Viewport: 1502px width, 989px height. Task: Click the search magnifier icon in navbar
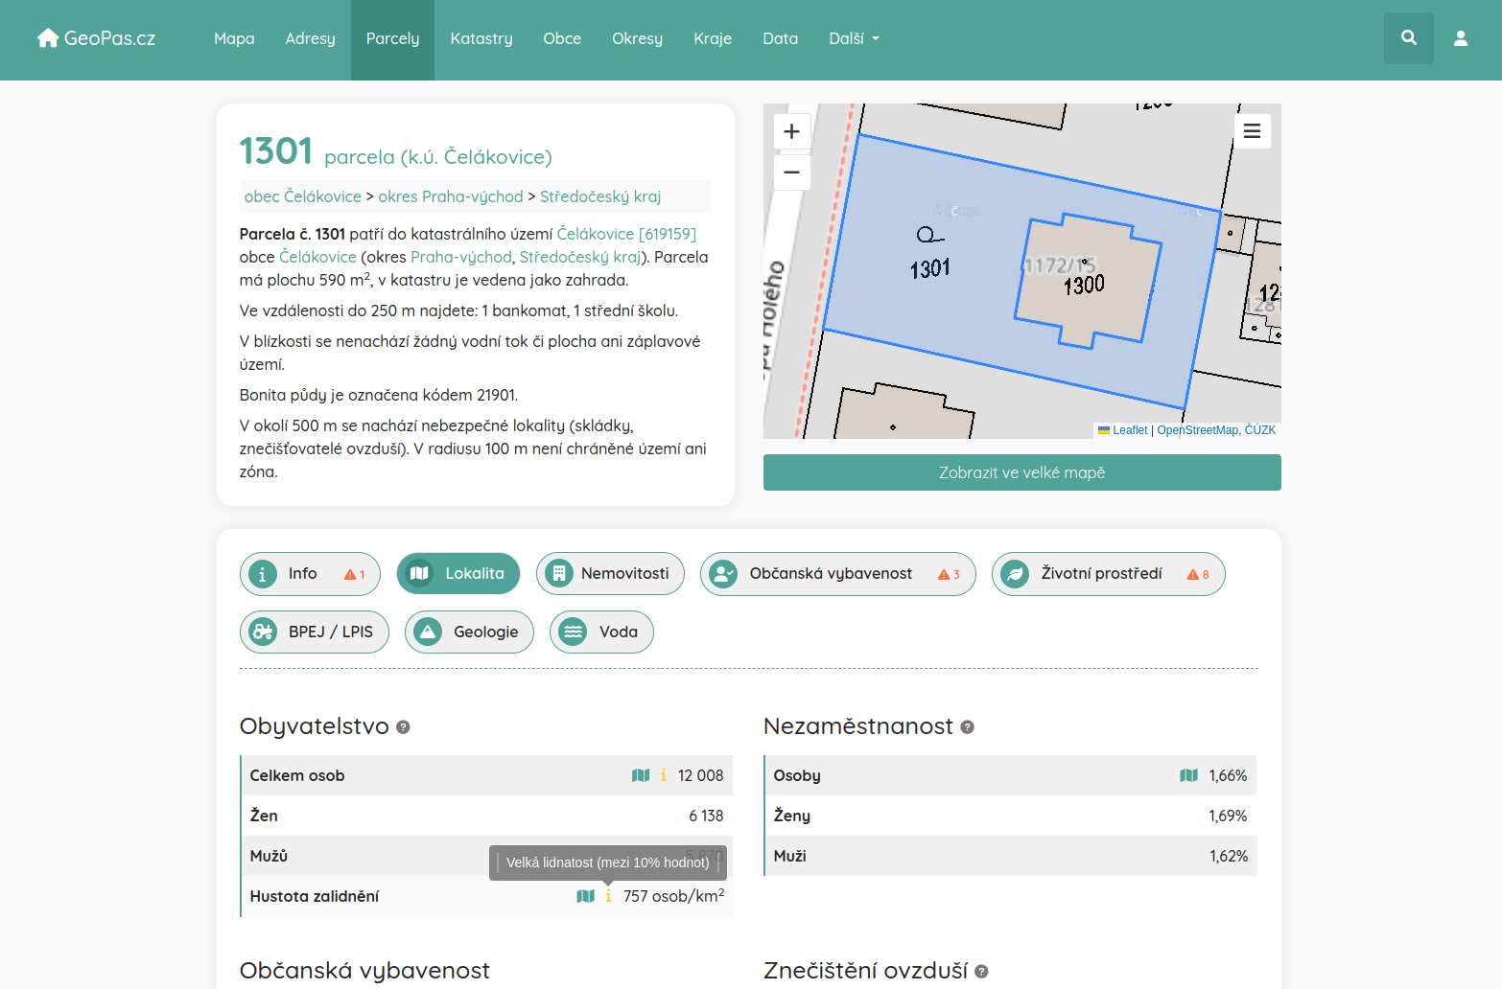1408,38
